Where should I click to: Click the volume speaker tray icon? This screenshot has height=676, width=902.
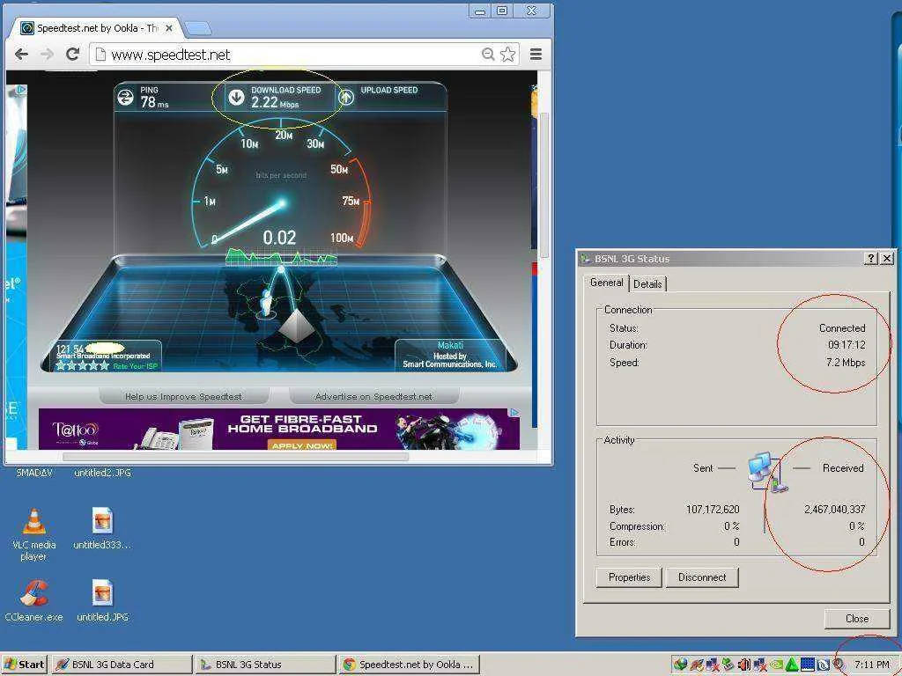pos(743,665)
